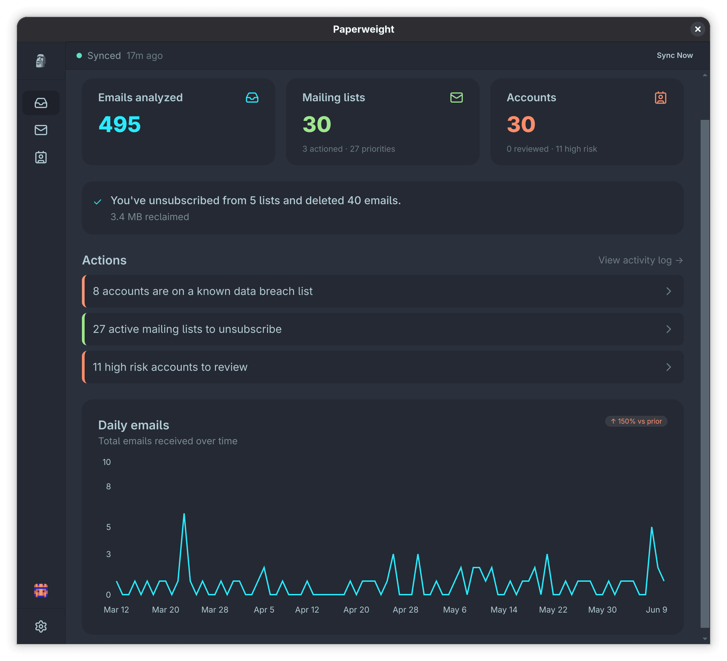Image resolution: width=727 pixels, height=661 pixels.
Task: Click '3 actioned · 27 priorities' text
Action: [x=348, y=149]
